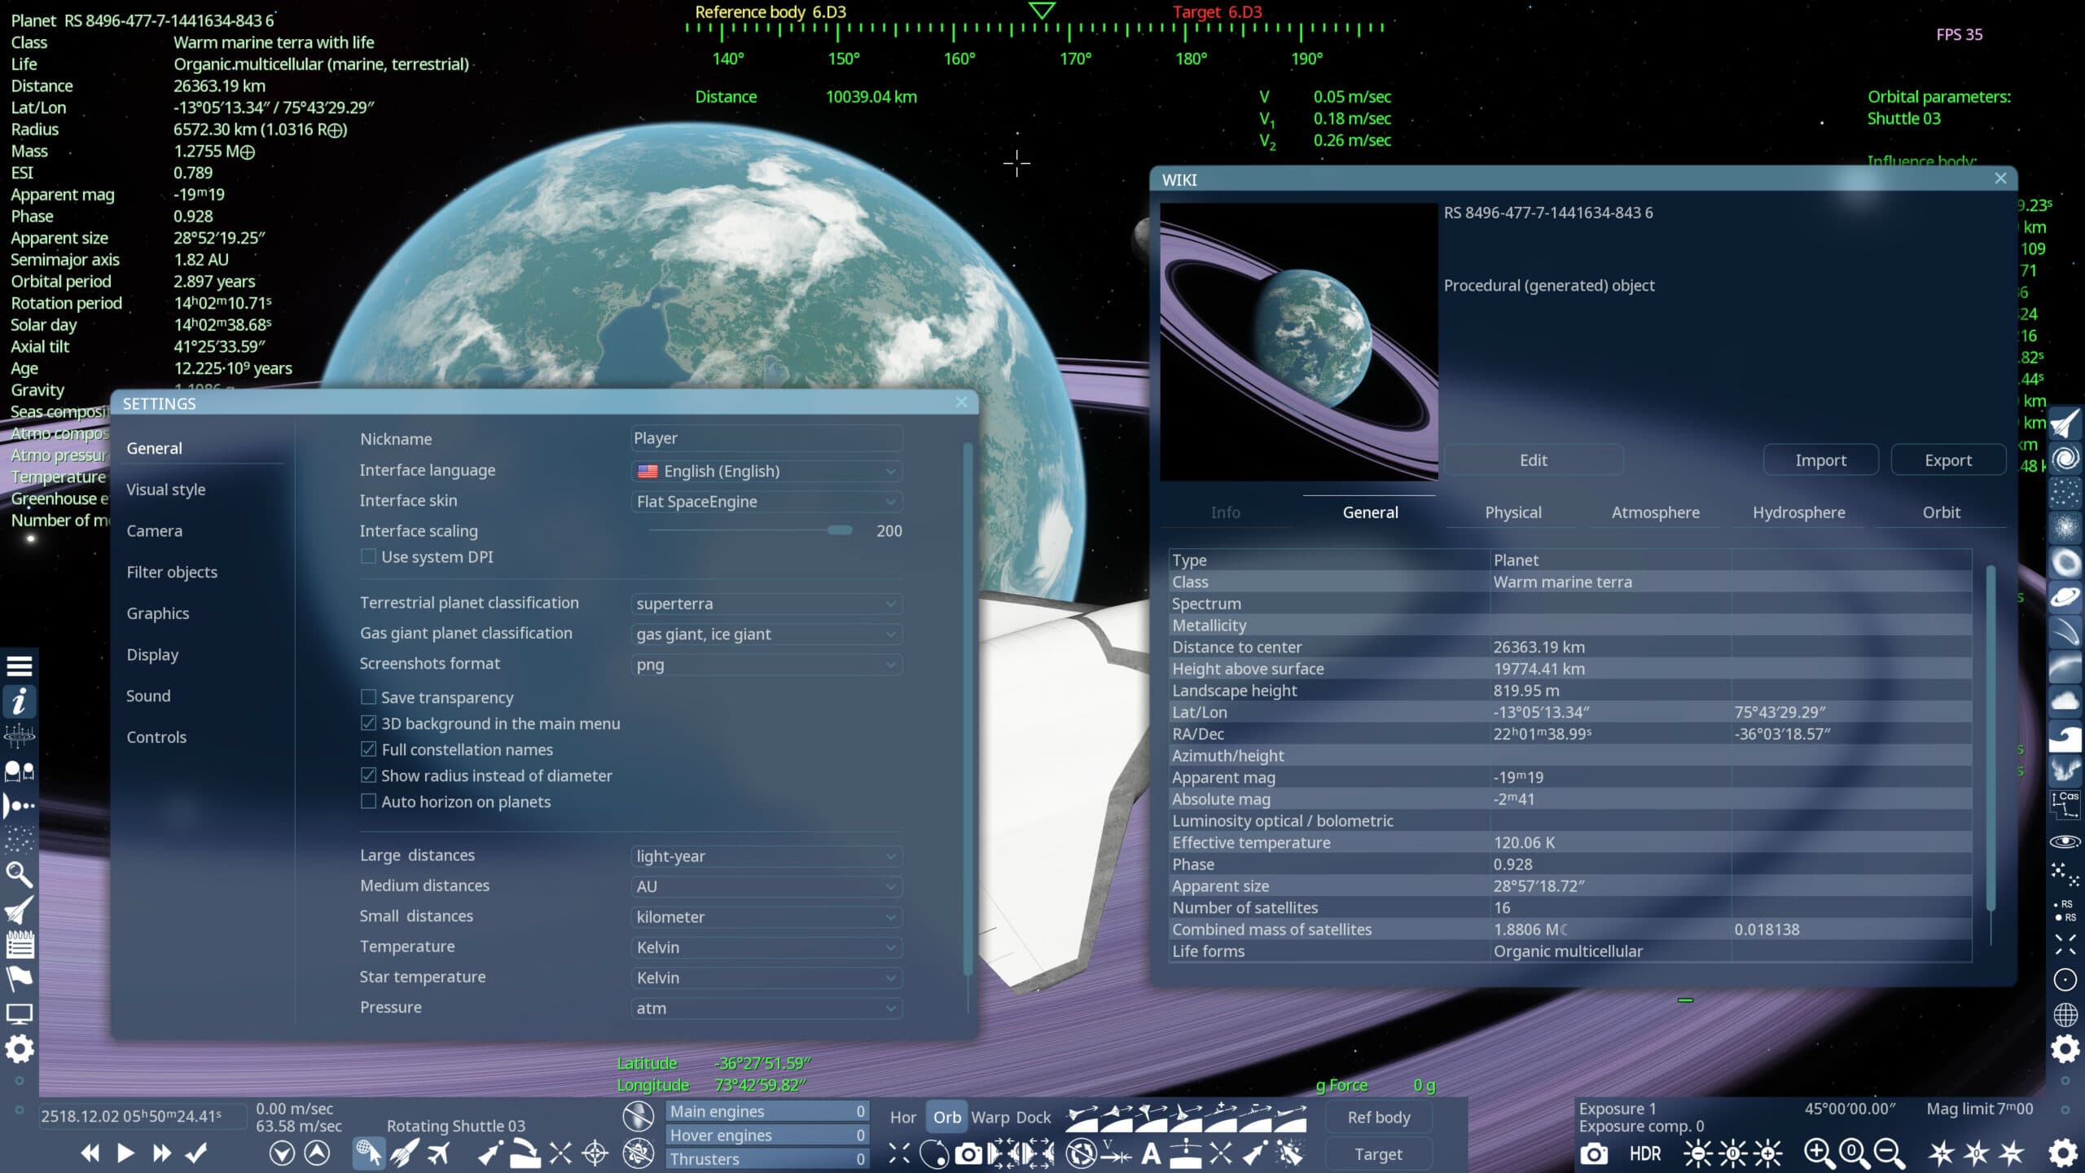Click the HDR icon in exposure toolbar
This screenshot has width=2085, height=1173.
(x=1645, y=1153)
